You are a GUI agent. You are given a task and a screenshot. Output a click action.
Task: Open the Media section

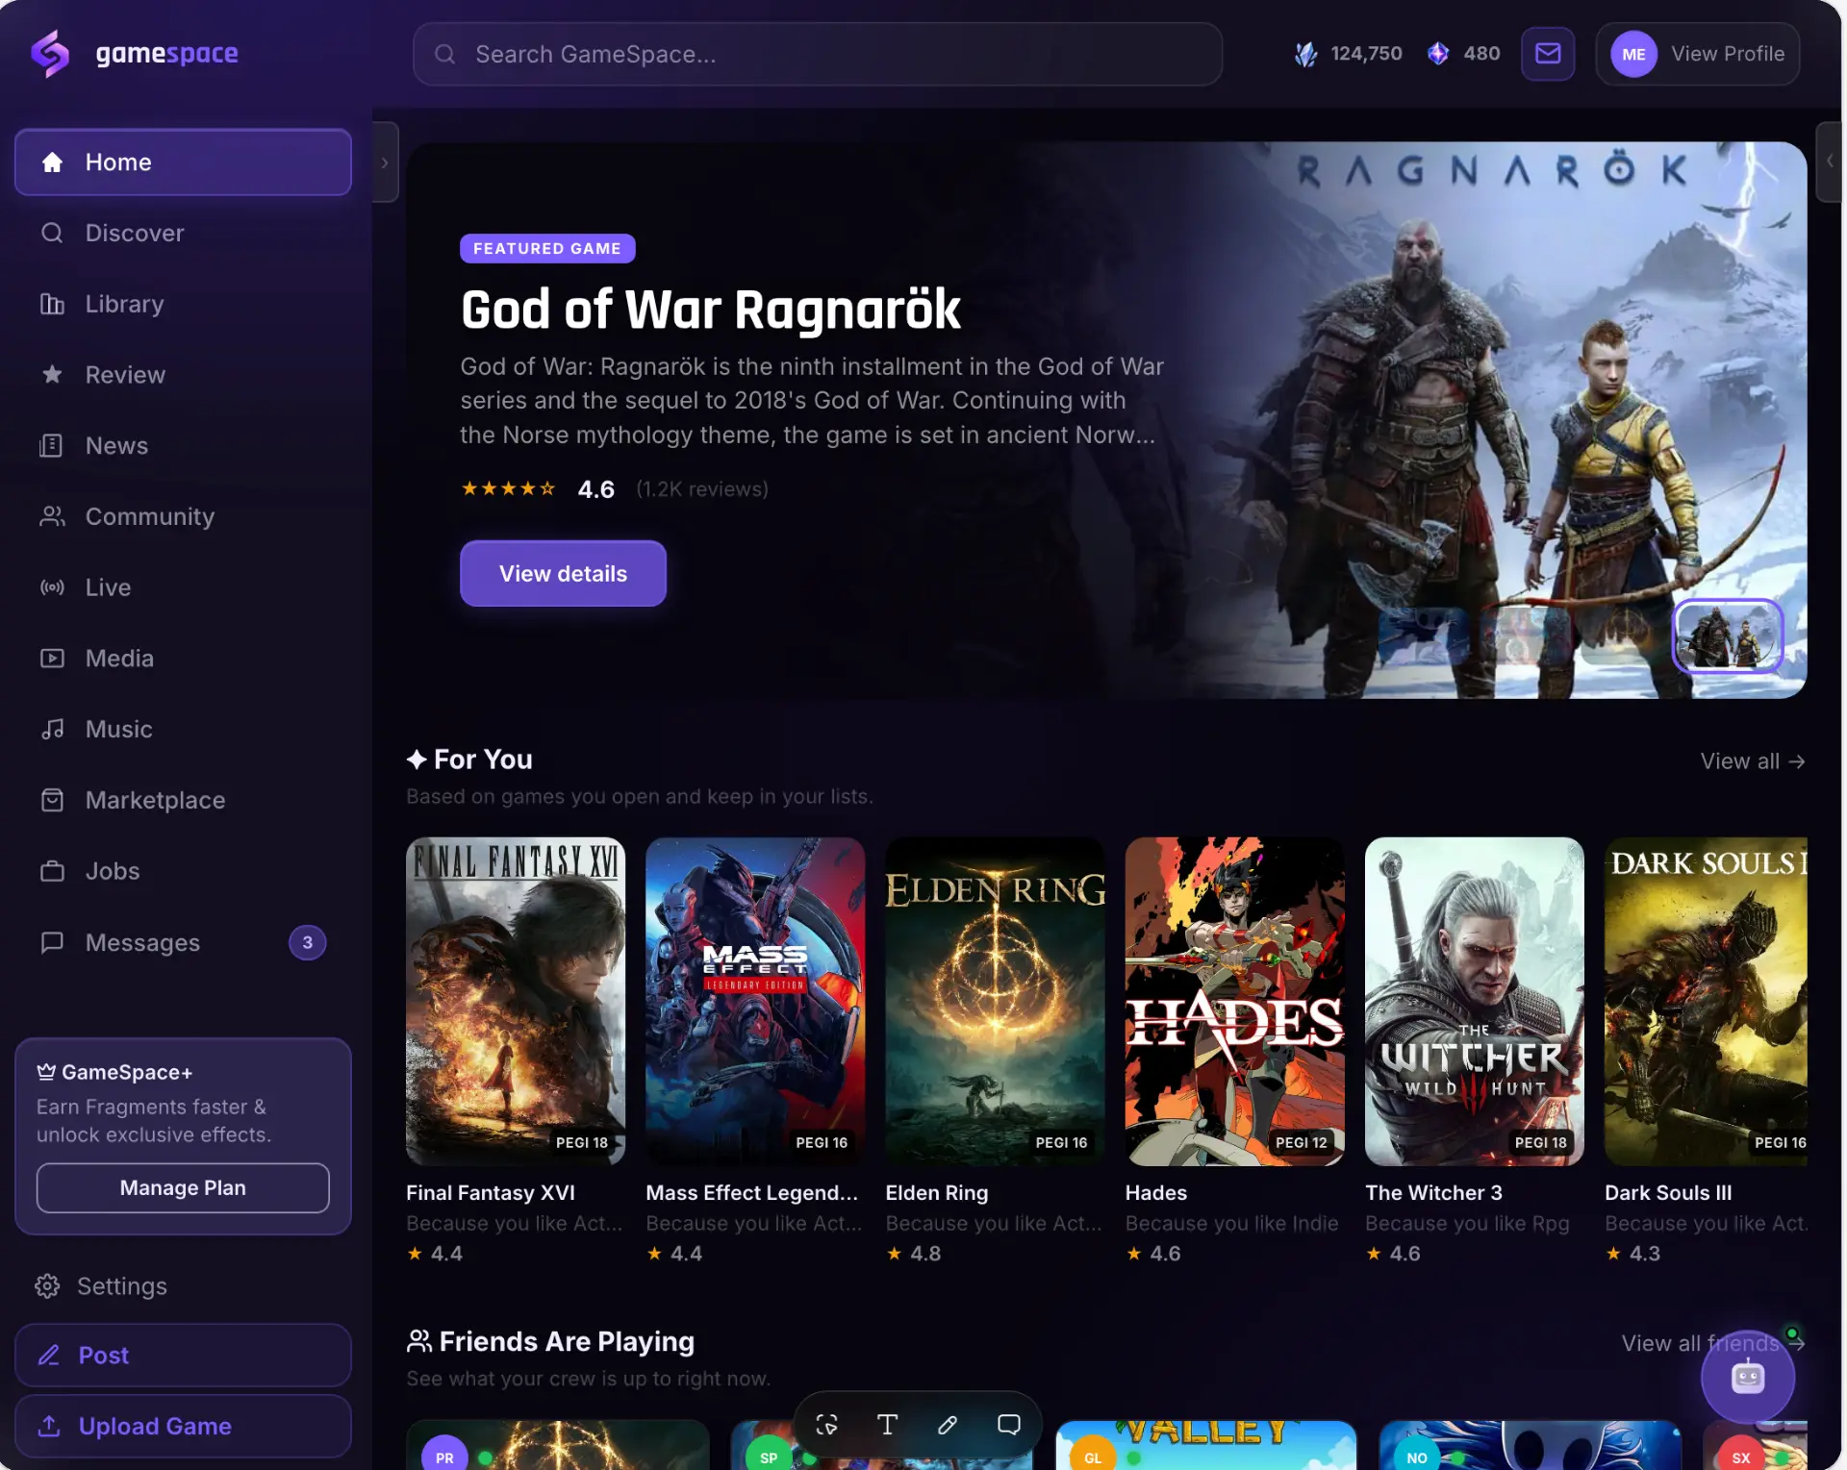click(183, 659)
